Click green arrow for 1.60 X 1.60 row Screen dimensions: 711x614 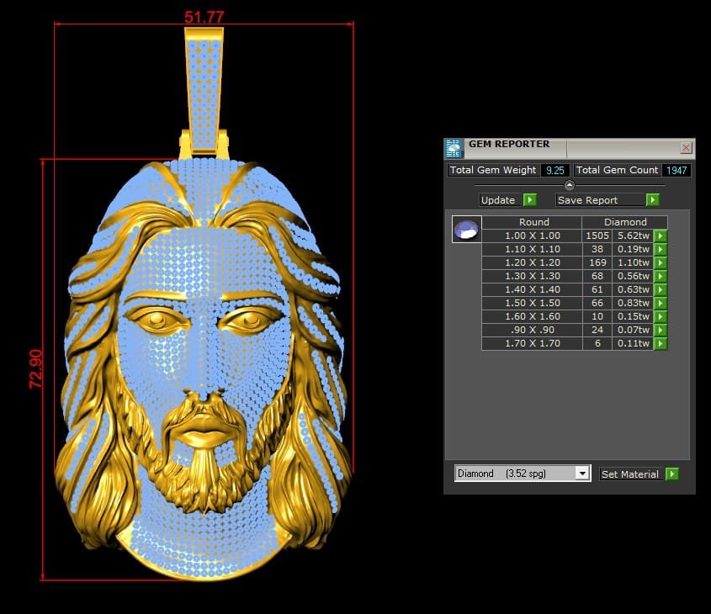(x=661, y=317)
